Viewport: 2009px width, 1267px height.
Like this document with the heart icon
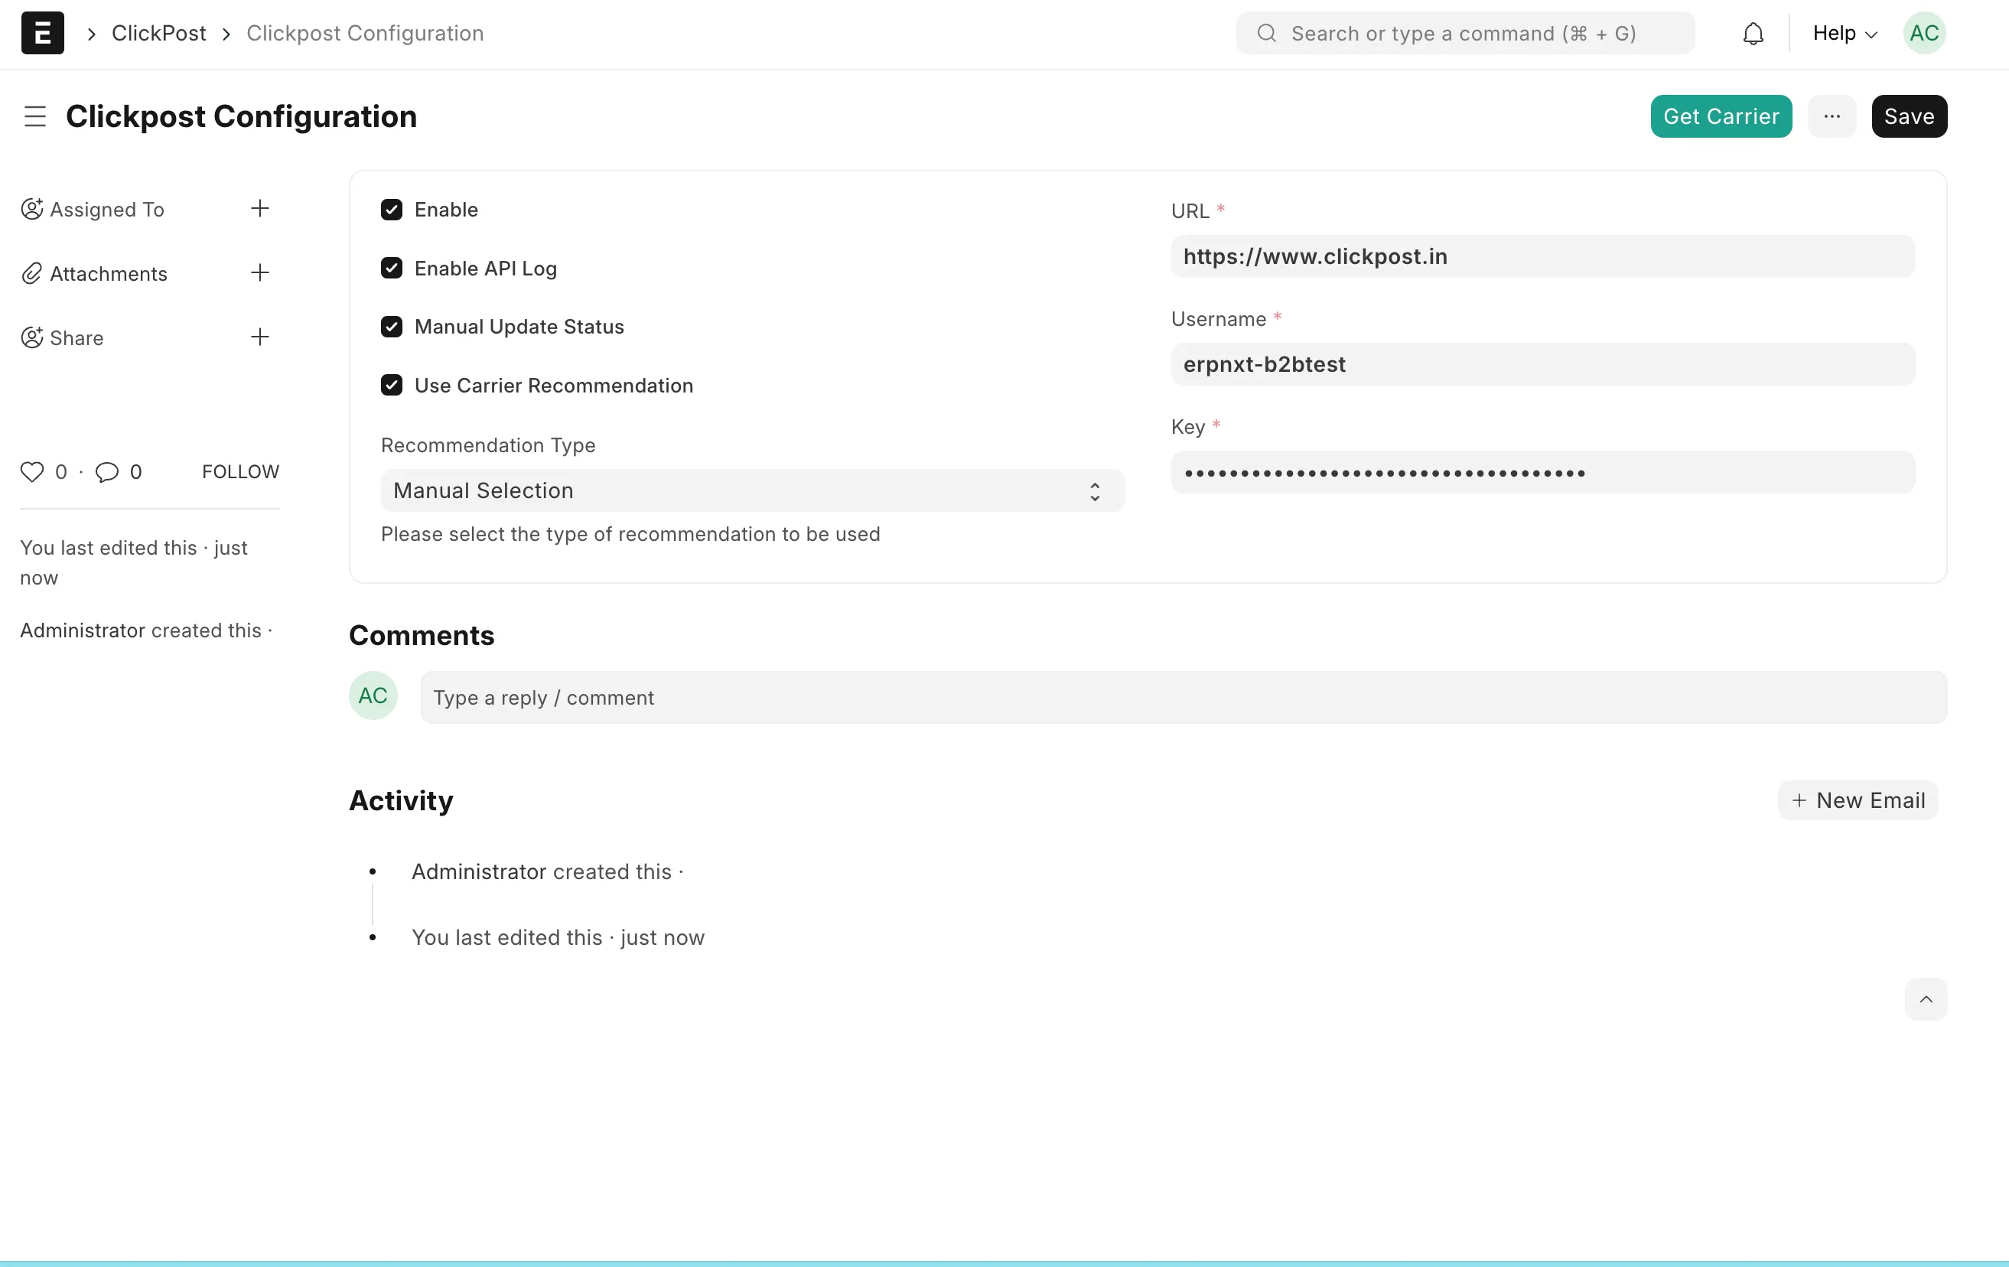(31, 472)
